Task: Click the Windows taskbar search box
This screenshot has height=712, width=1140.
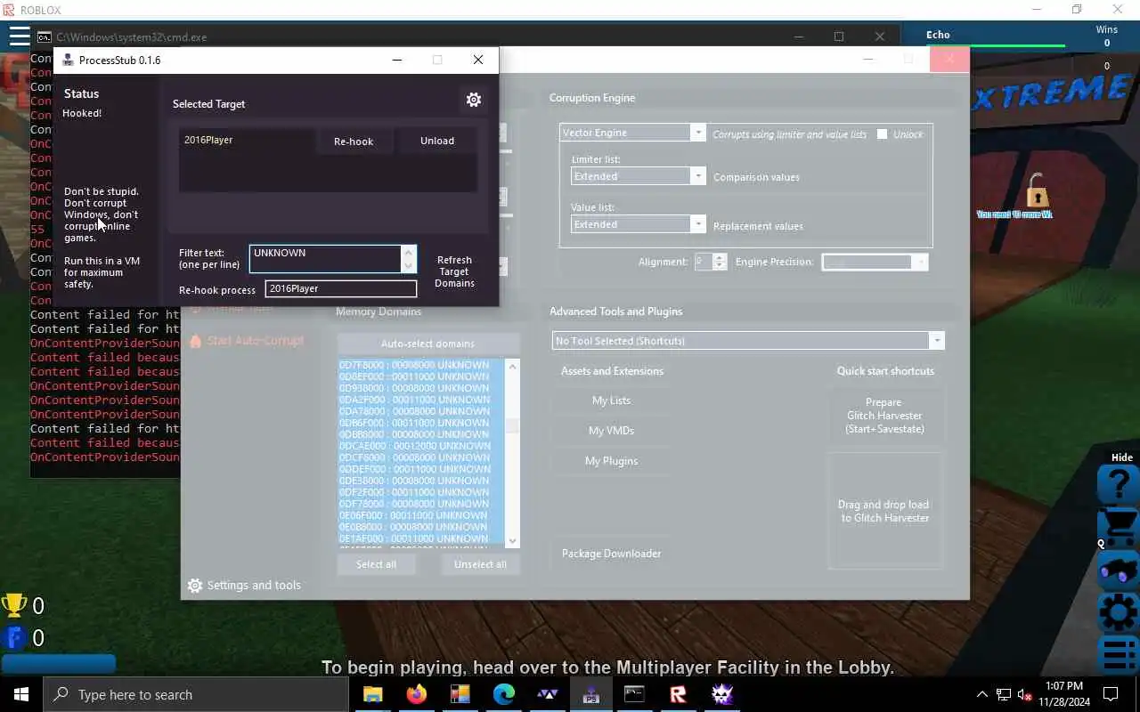Action: 195,694
